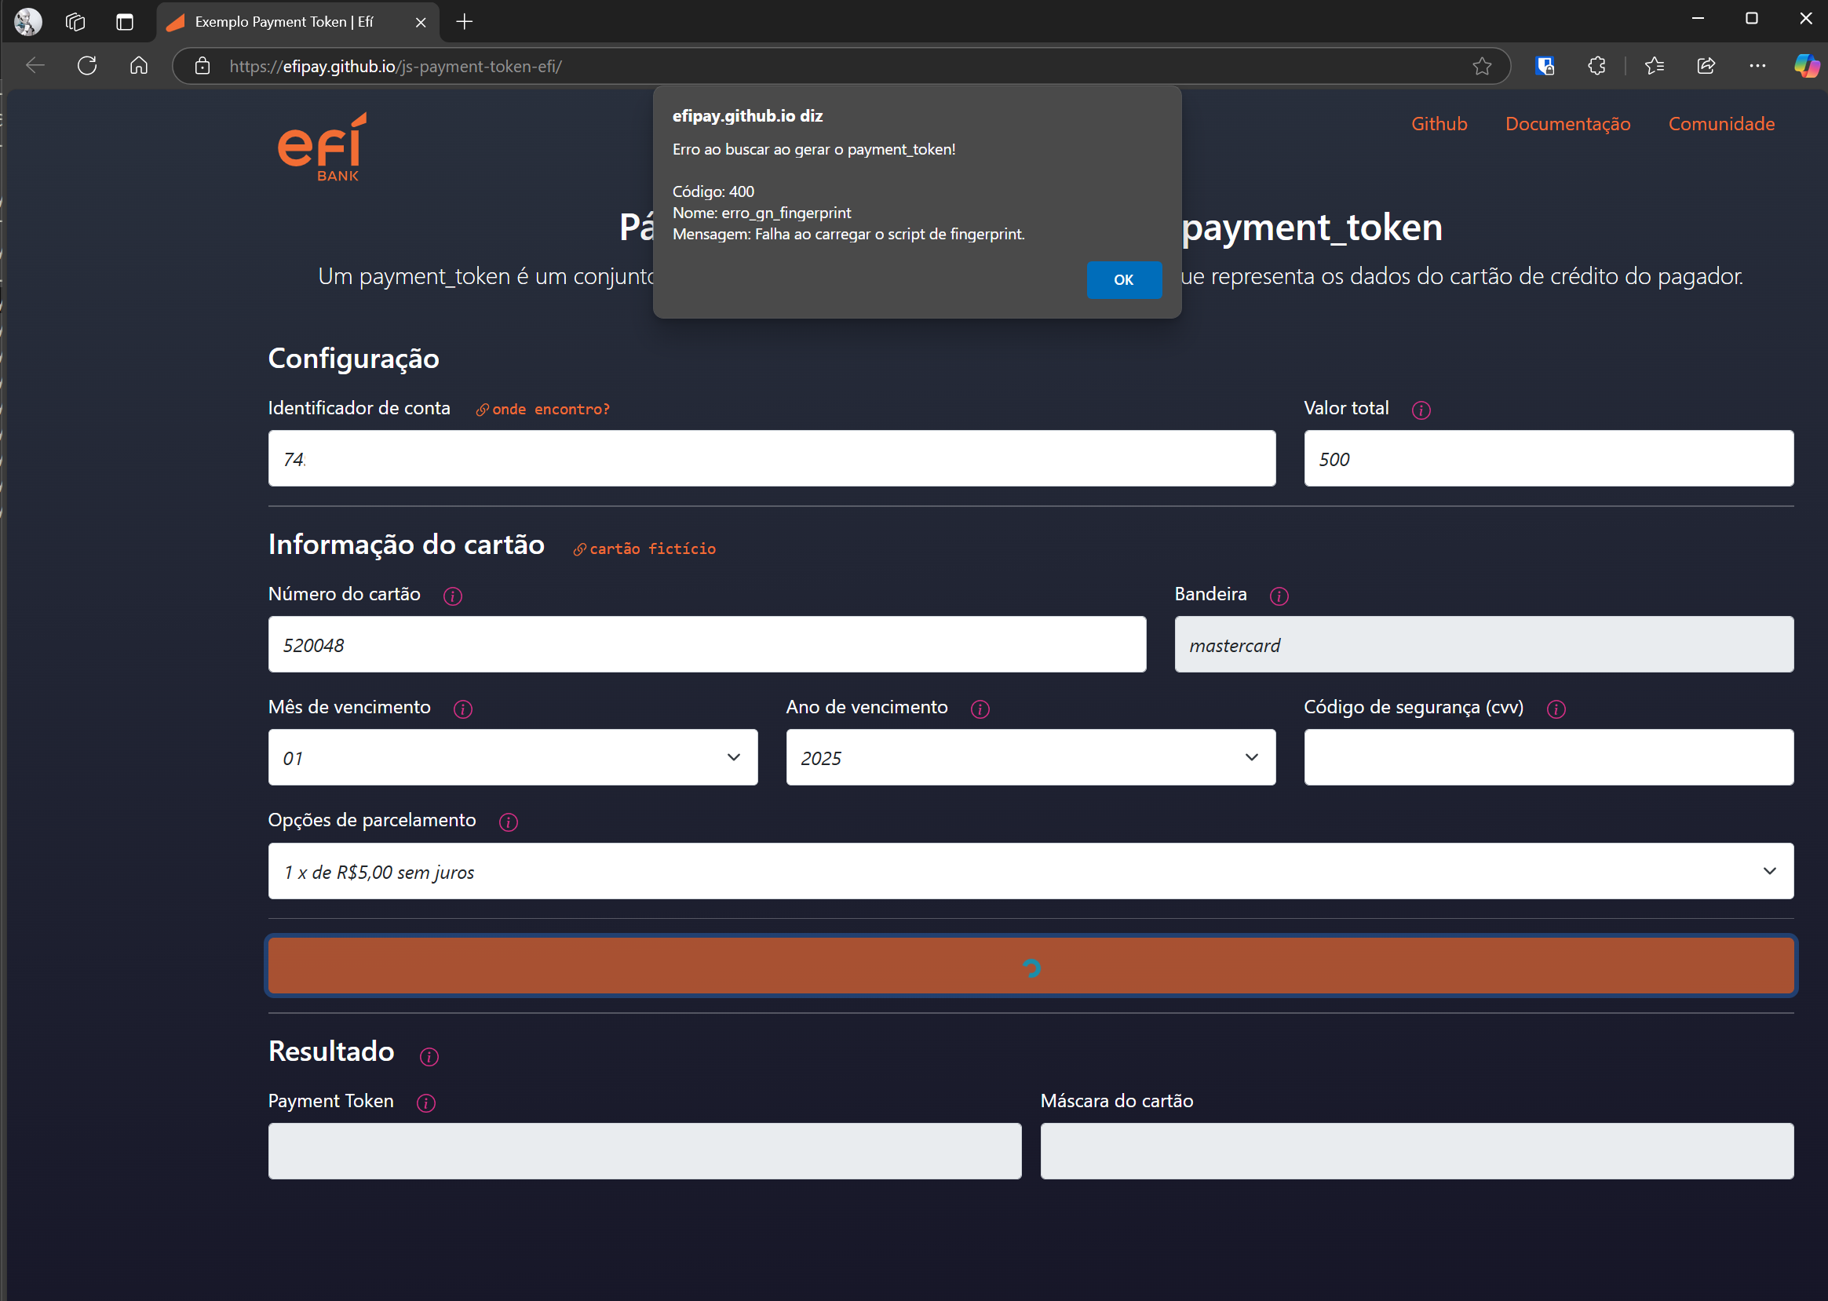This screenshot has height=1301, width=1828.
Task: Focus the Identificador de conta field
Action: tap(772, 458)
